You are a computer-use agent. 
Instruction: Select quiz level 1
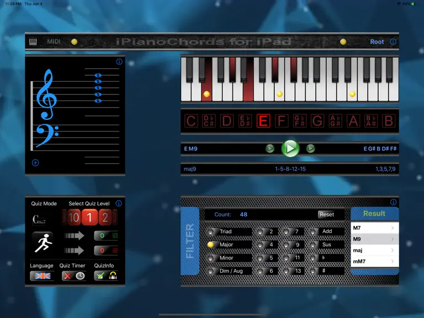pos(89,217)
